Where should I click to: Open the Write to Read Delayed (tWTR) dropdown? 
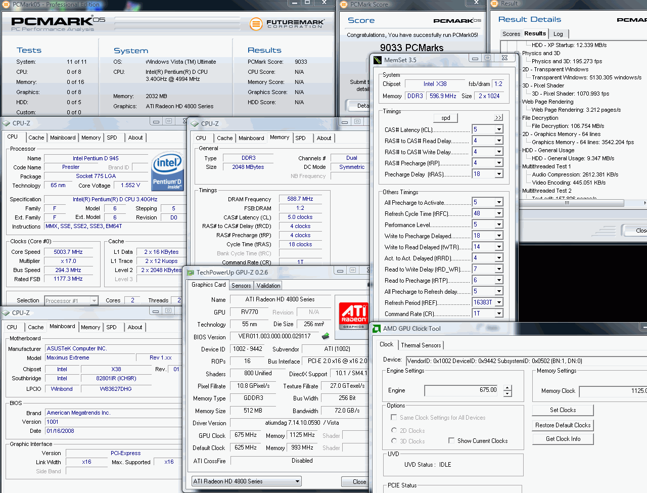pyautogui.click(x=499, y=247)
